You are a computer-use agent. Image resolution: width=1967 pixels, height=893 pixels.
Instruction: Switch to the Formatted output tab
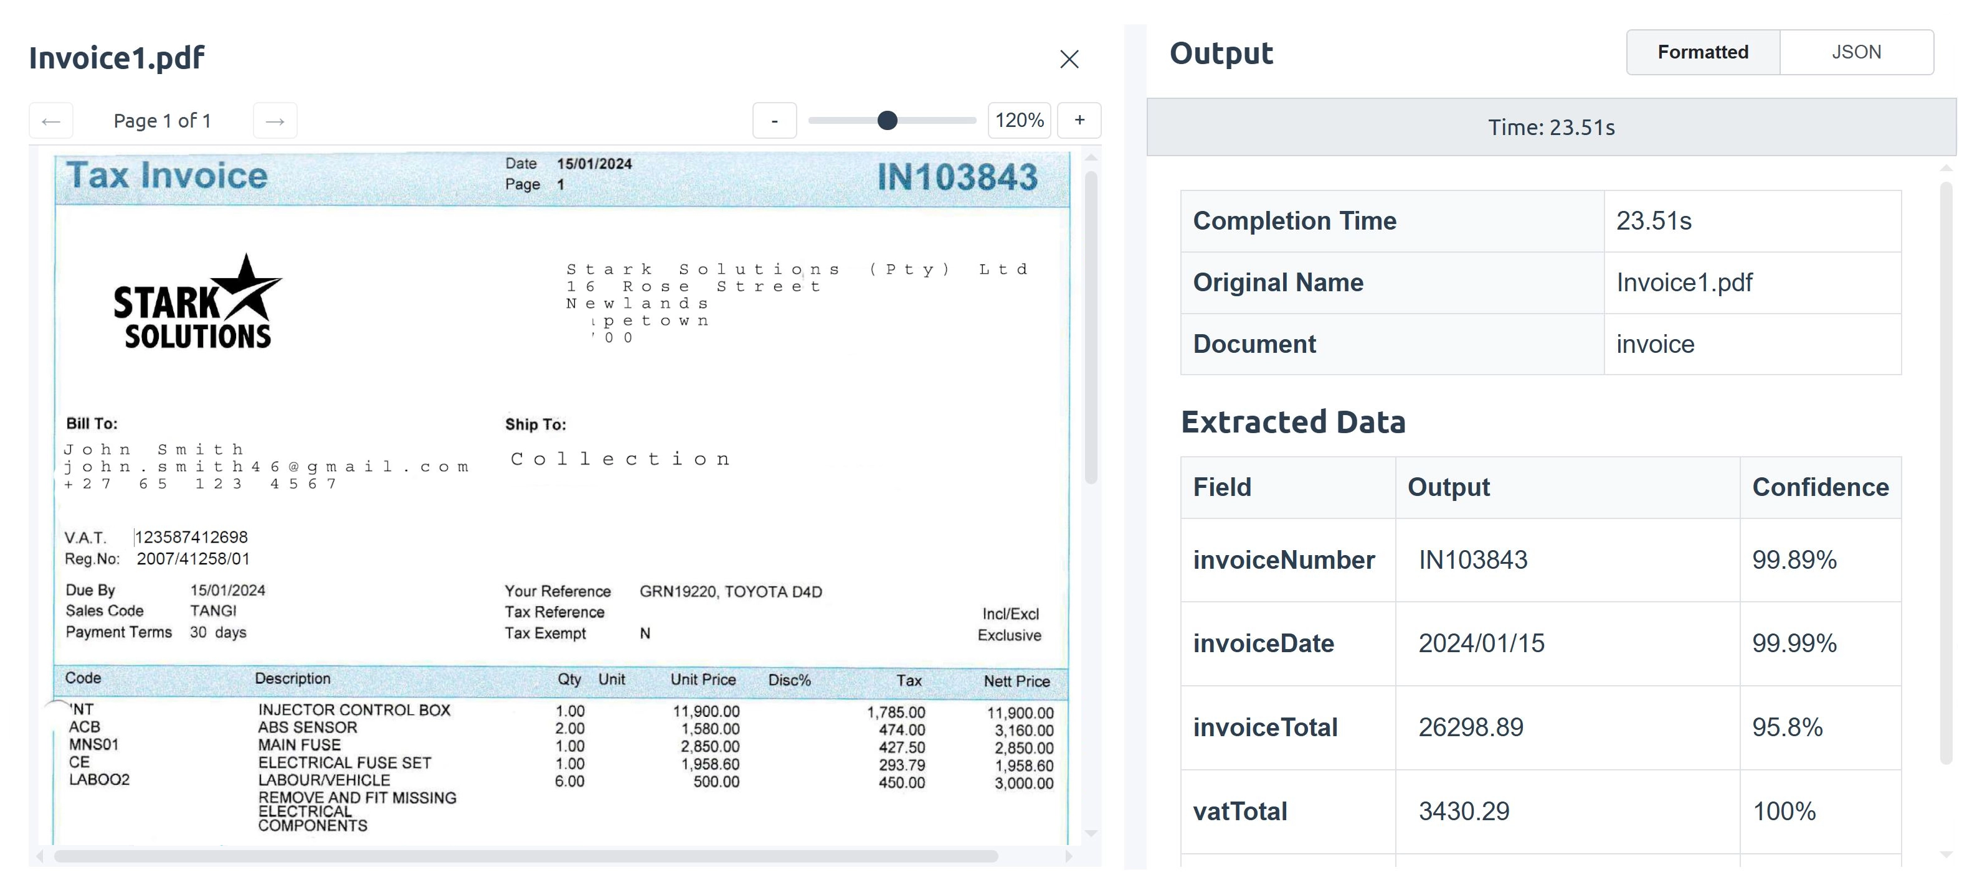pos(1702,52)
